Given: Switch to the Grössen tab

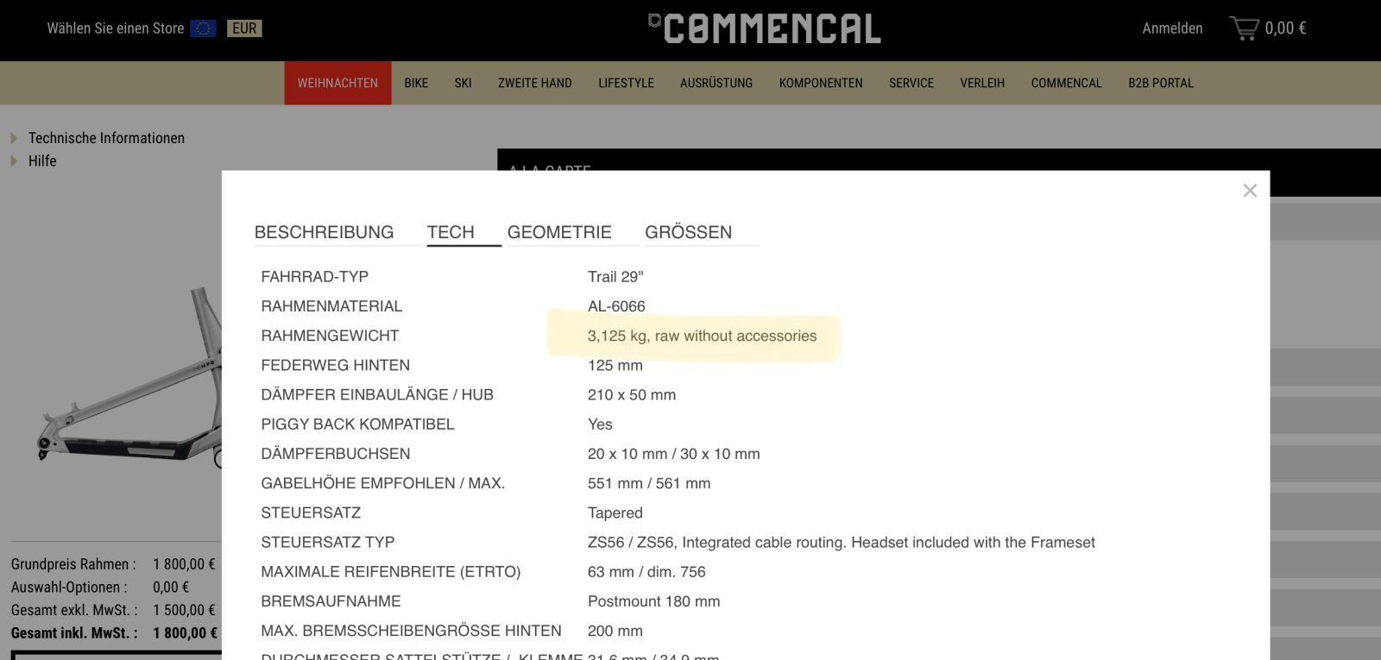Looking at the screenshot, I should tap(688, 232).
